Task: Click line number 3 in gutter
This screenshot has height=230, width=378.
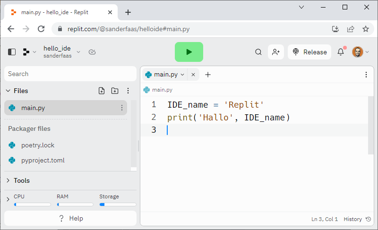Action: pyautogui.click(x=154, y=130)
